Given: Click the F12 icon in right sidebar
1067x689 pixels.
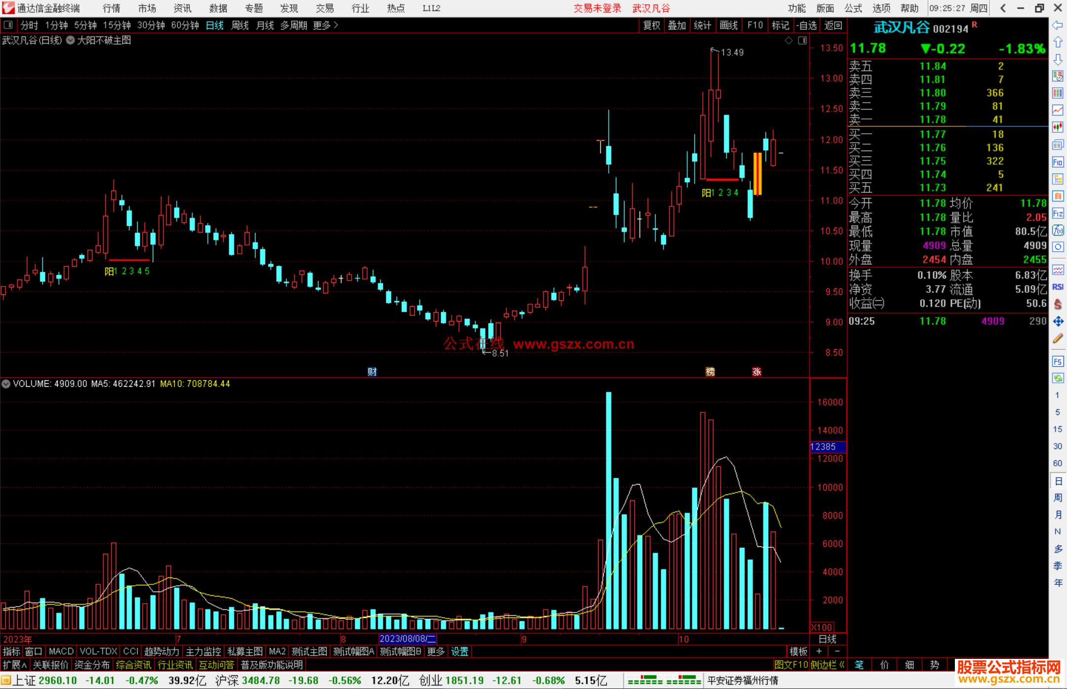Looking at the screenshot, I should [x=1058, y=213].
